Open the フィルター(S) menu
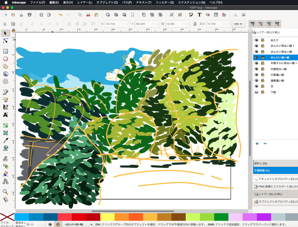Viewport: 298px width, 227px height. point(165,2)
